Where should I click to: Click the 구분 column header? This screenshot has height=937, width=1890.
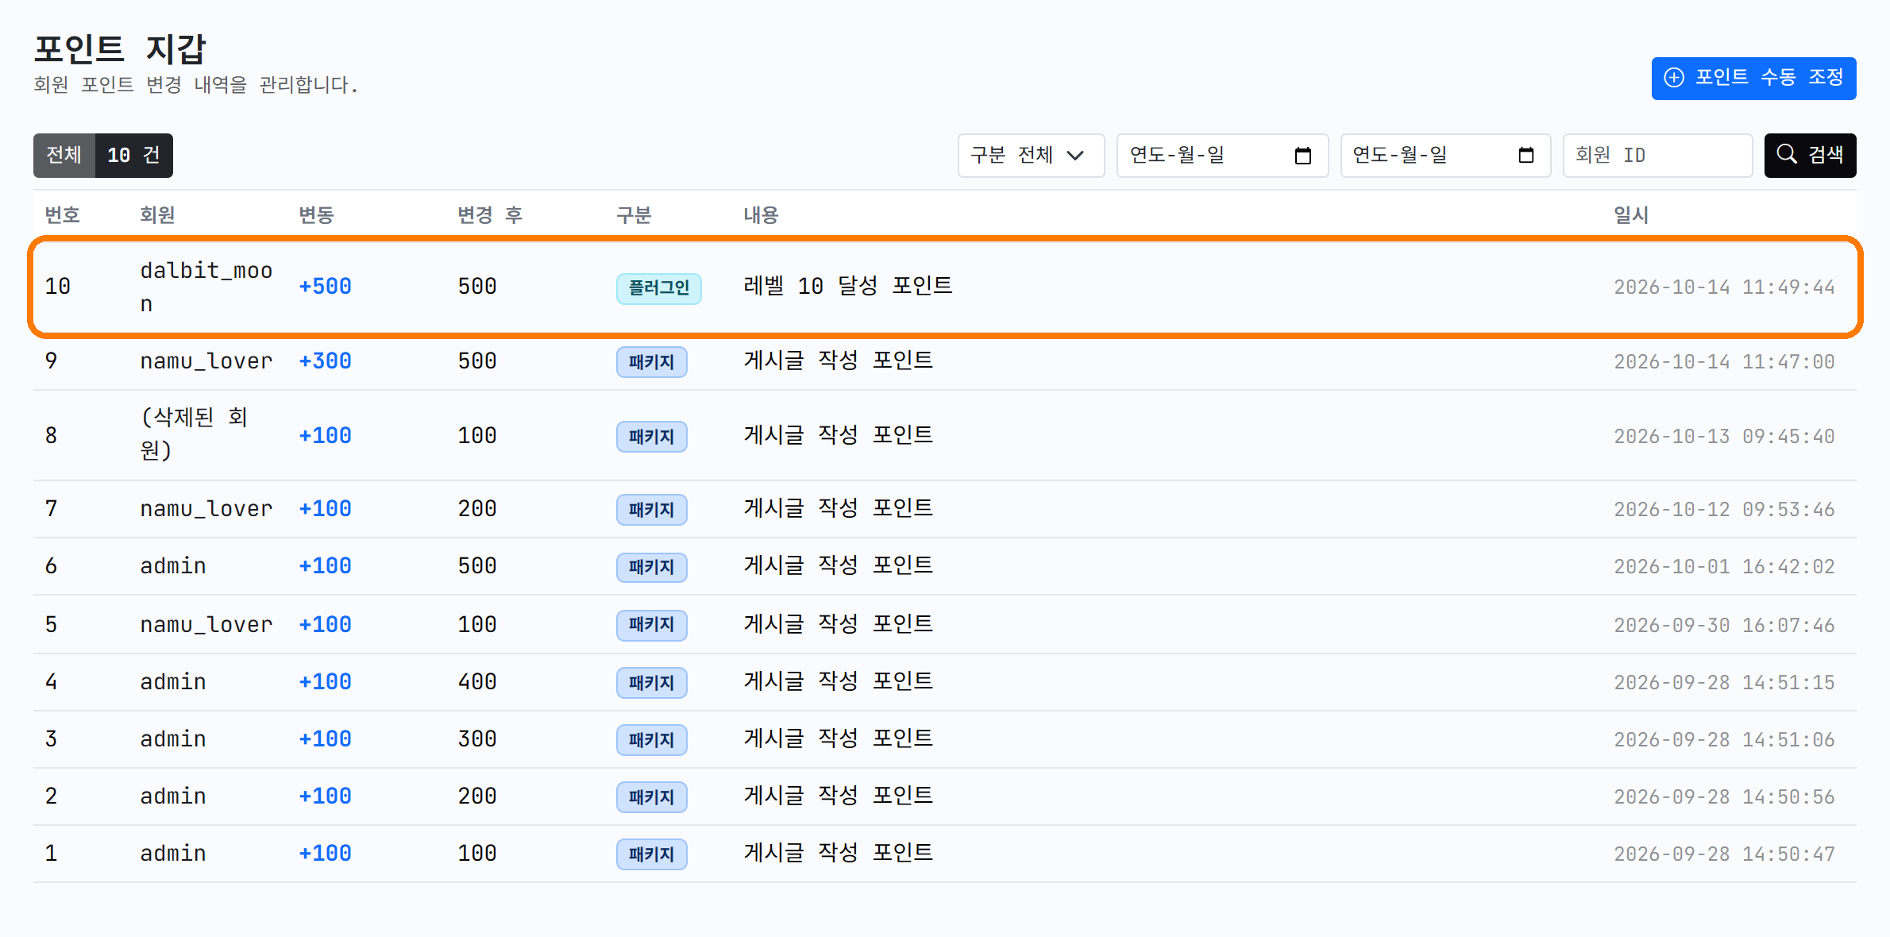pyautogui.click(x=634, y=214)
